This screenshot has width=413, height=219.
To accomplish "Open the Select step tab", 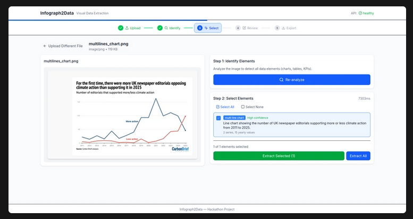I will tap(208, 28).
